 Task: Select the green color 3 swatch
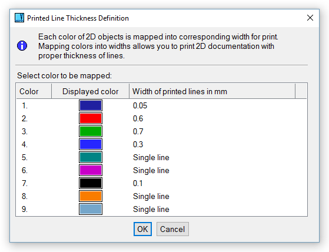tap(91, 131)
